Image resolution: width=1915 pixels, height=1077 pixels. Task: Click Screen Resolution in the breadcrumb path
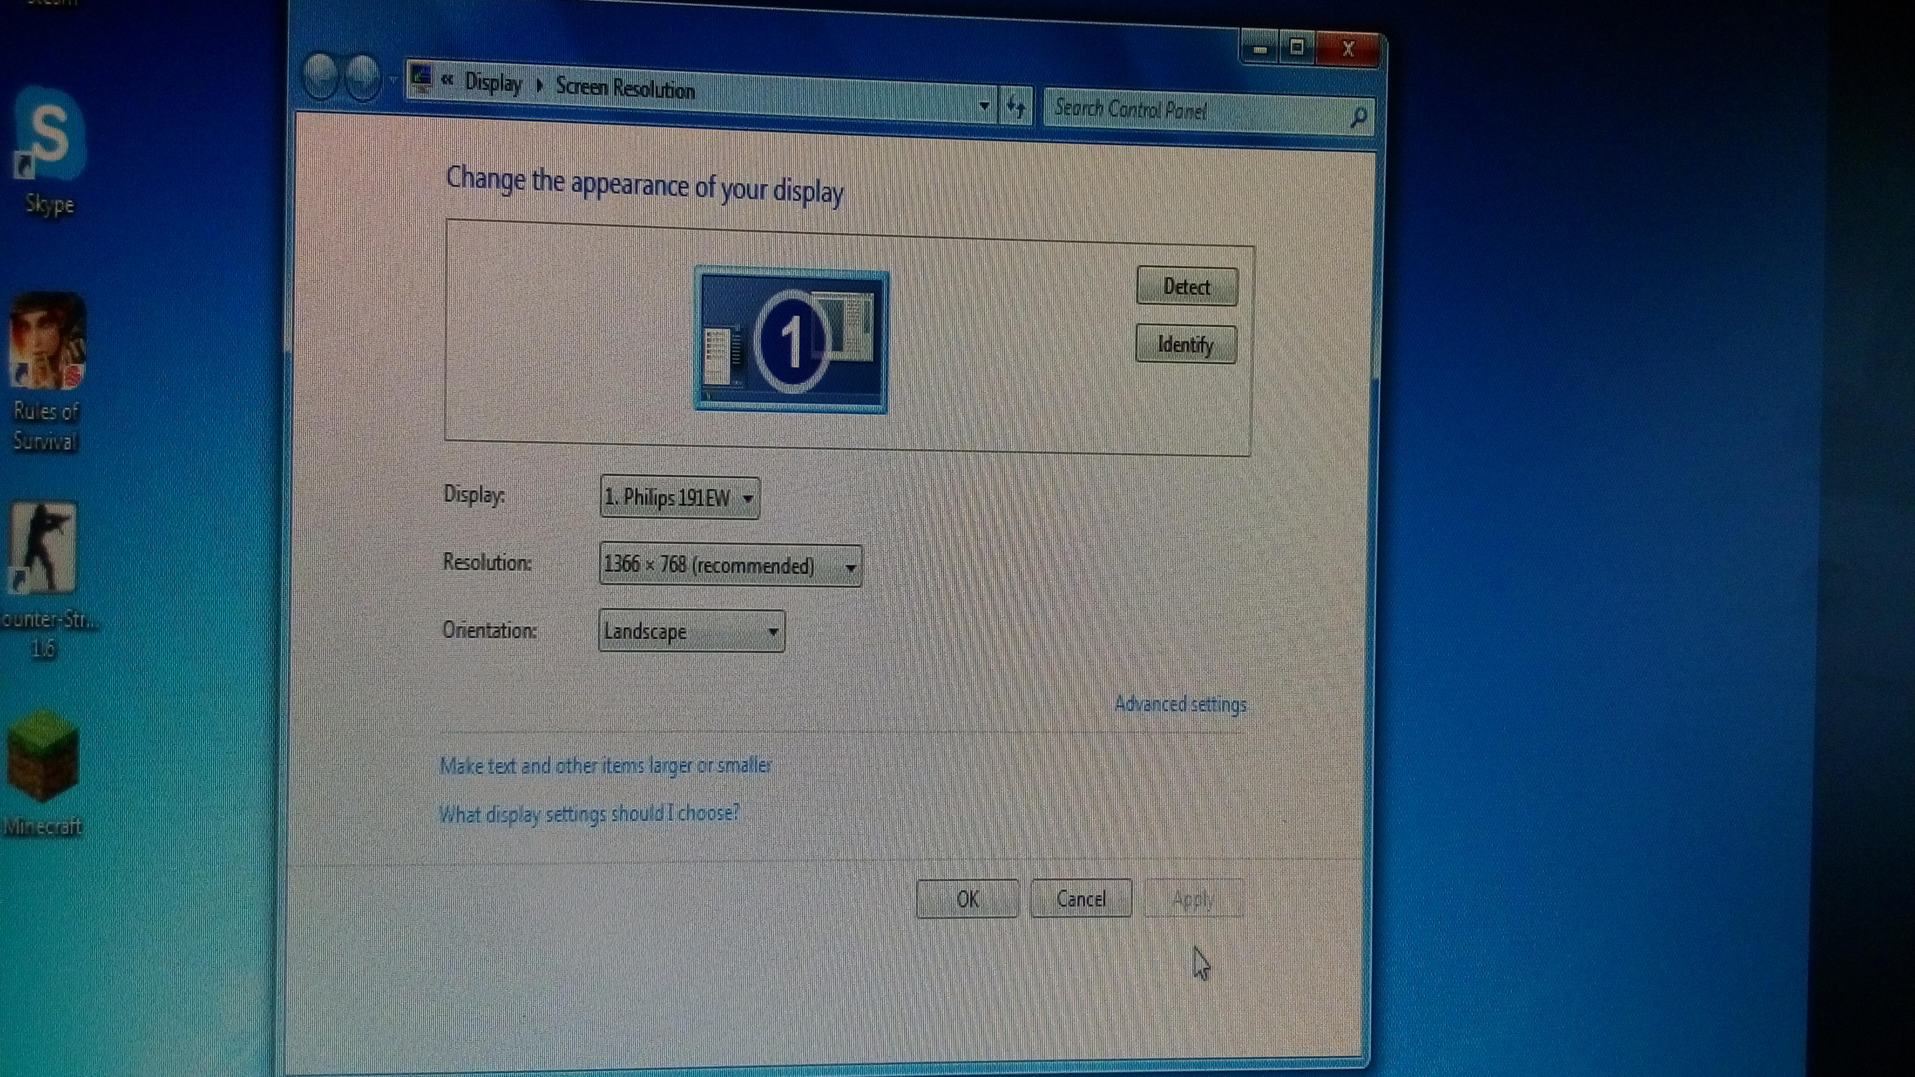point(625,88)
